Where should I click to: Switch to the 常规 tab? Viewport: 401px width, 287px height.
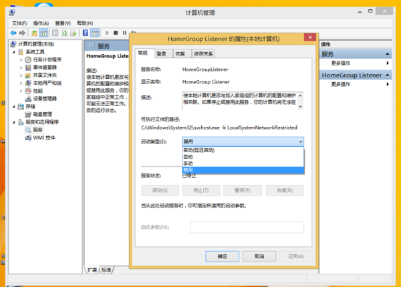coord(143,53)
